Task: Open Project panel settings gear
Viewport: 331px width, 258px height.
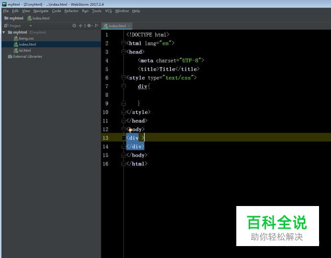Action: [x=89, y=26]
